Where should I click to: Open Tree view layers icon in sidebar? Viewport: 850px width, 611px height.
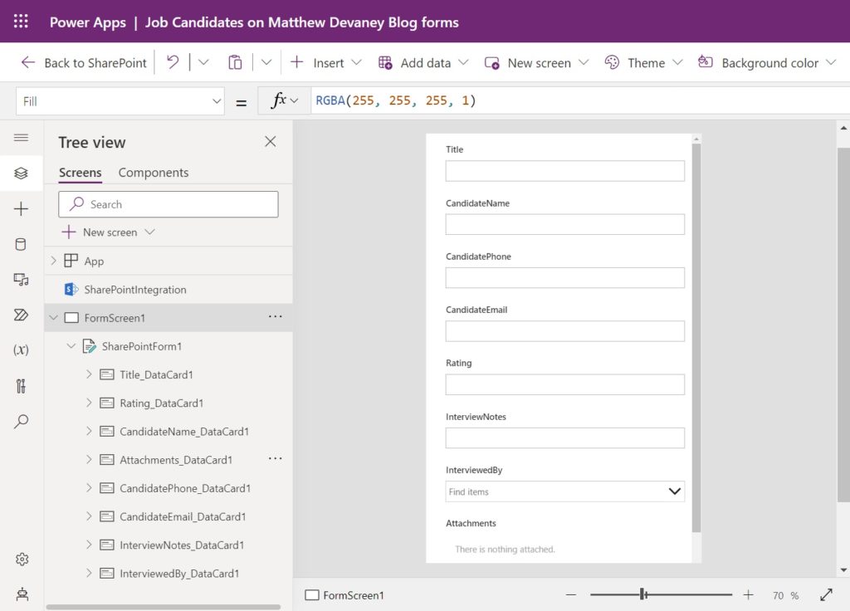coord(21,173)
